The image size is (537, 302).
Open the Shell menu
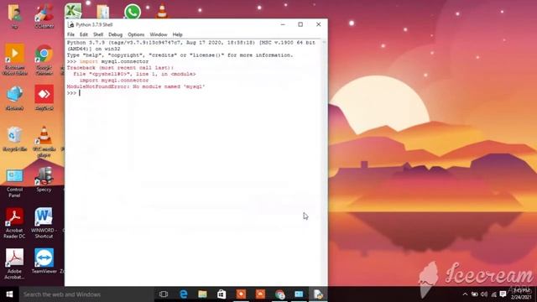98,34
